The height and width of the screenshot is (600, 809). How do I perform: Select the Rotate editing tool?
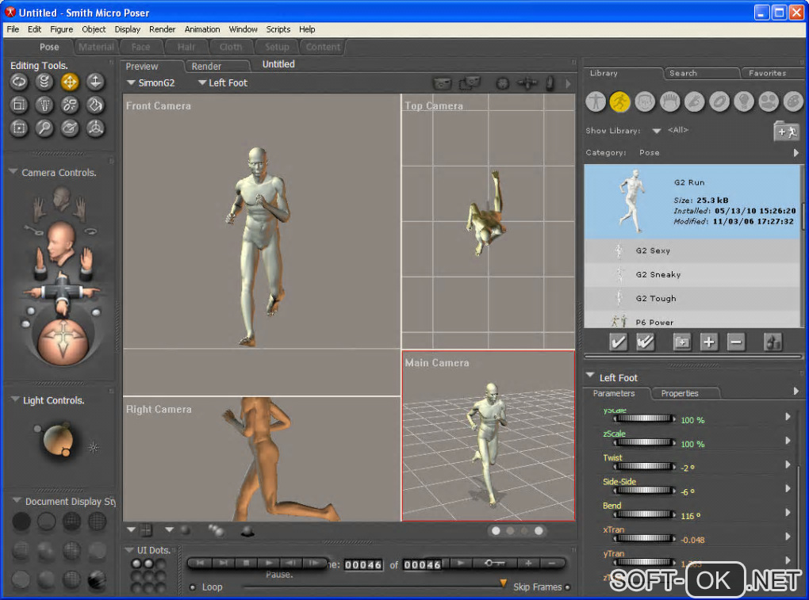pos(19,82)
